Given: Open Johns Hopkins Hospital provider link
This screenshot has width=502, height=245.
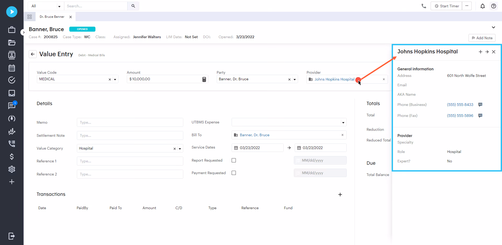Looking at the screenshot, I should point(334,79).
